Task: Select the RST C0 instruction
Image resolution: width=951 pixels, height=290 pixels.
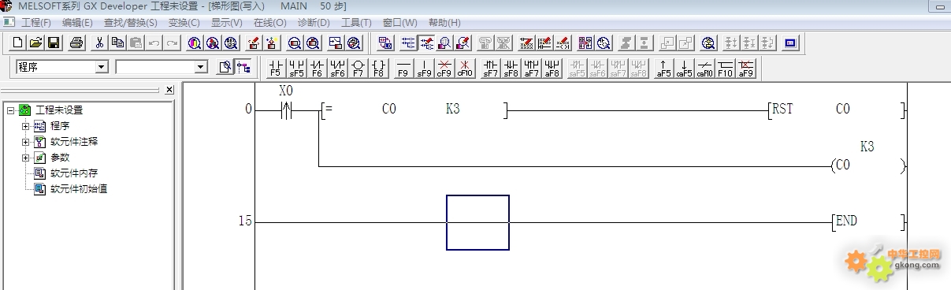Action: 835,110
